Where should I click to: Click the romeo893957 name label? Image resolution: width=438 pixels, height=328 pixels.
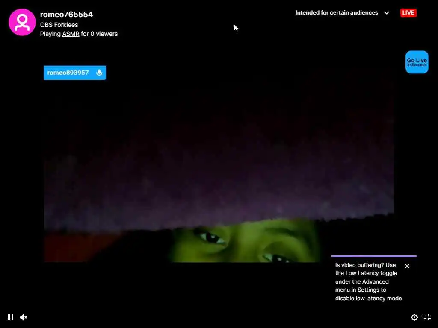68,73
